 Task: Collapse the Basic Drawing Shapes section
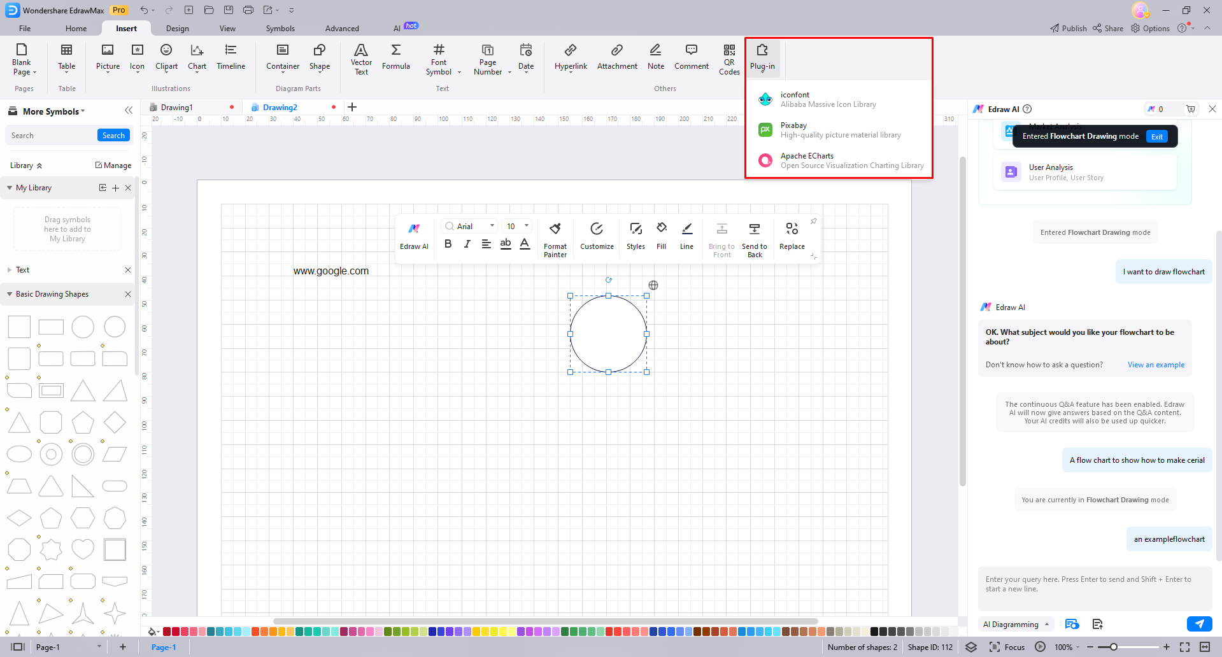point(10,294)
